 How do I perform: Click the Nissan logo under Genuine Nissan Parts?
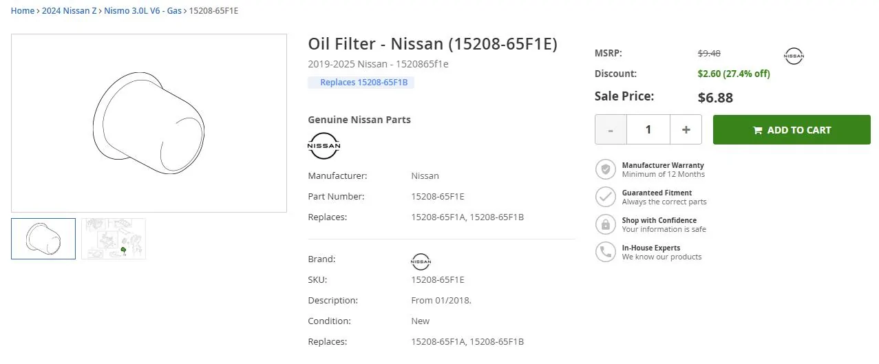[324, 146]
